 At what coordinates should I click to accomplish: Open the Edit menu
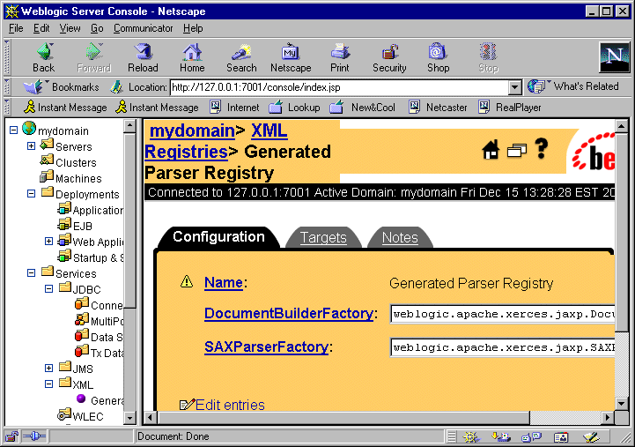pyautogui.click(x=41, y=28)
